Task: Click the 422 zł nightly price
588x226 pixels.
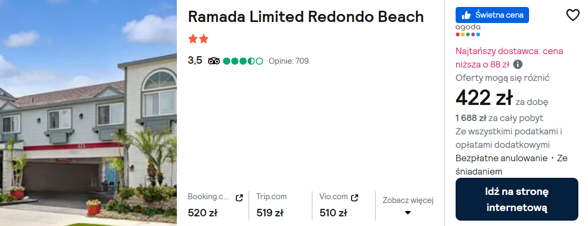Action: (x=484, y=98)
